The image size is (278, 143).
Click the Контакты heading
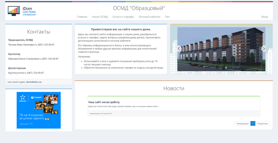[39, 32]
